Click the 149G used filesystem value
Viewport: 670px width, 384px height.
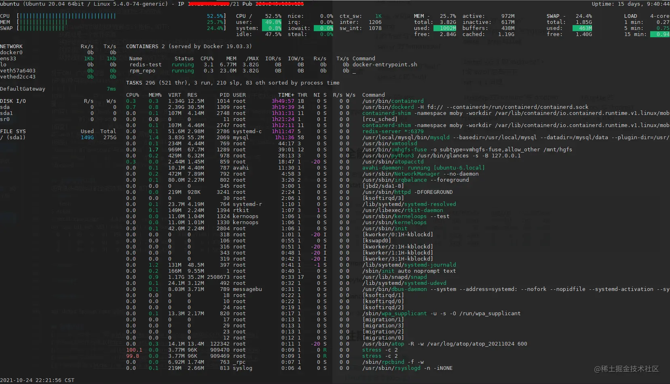pyautogui.click(x=87, y=138)
